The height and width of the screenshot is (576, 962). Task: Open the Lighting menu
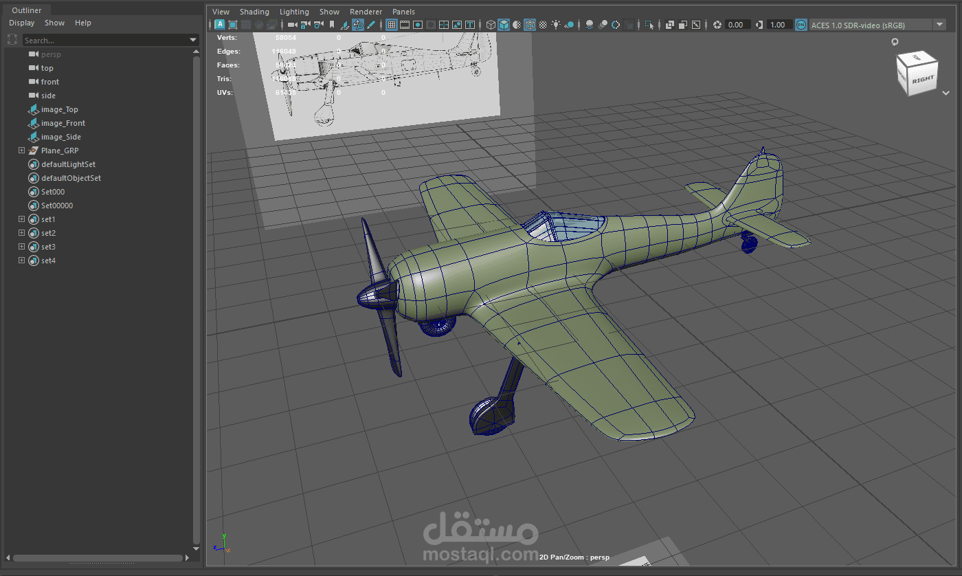[x=294, y=12]
